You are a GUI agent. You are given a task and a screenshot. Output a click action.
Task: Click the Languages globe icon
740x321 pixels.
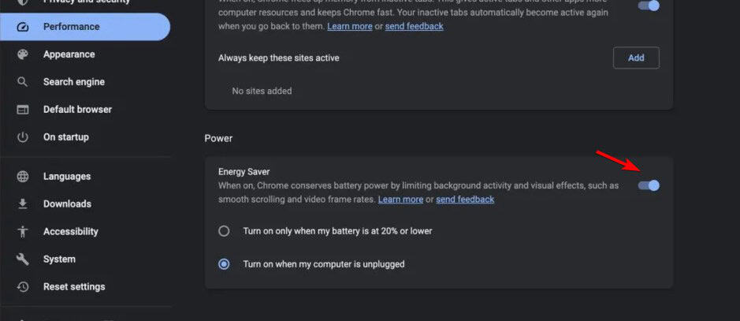(23, 177)
